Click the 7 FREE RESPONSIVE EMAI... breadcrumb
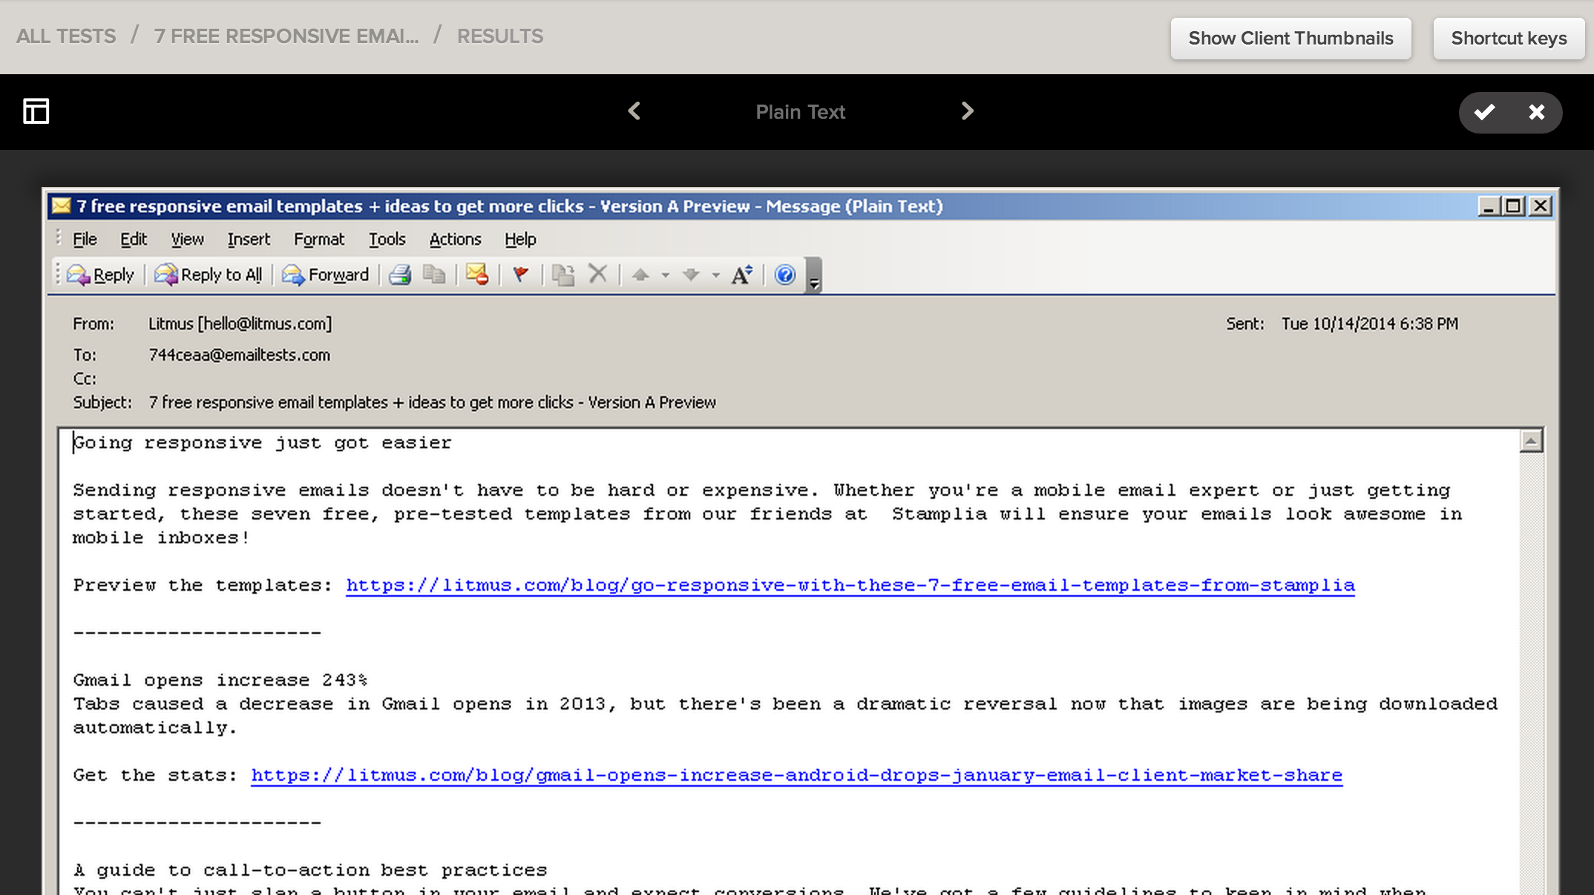This screenshot has width=1594, height=895. coord(286,36)
